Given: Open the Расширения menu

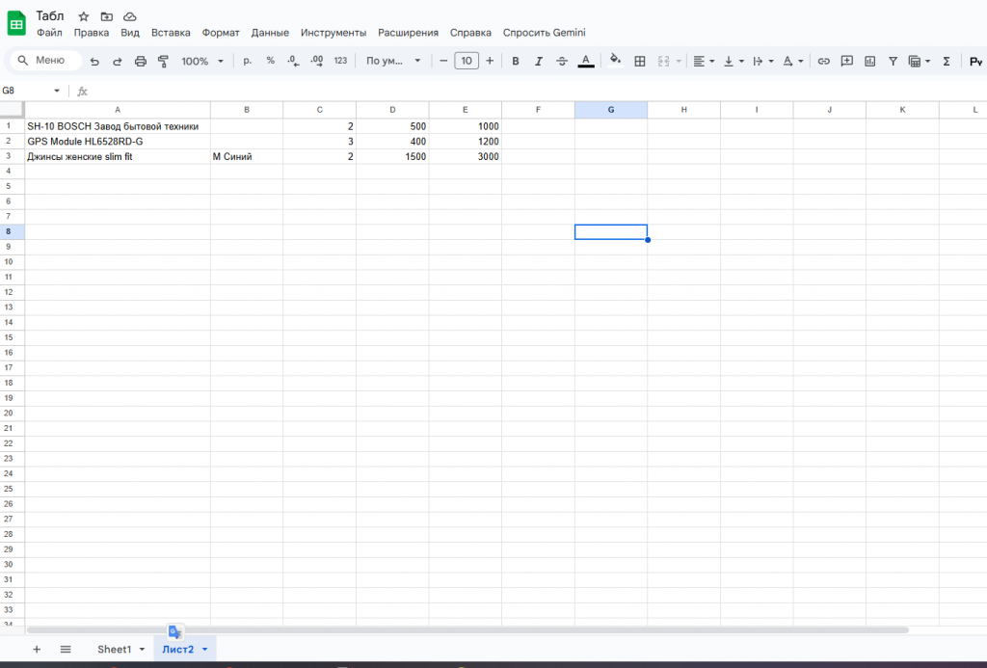Looking at the screenshot, I should tap(408, 32).
